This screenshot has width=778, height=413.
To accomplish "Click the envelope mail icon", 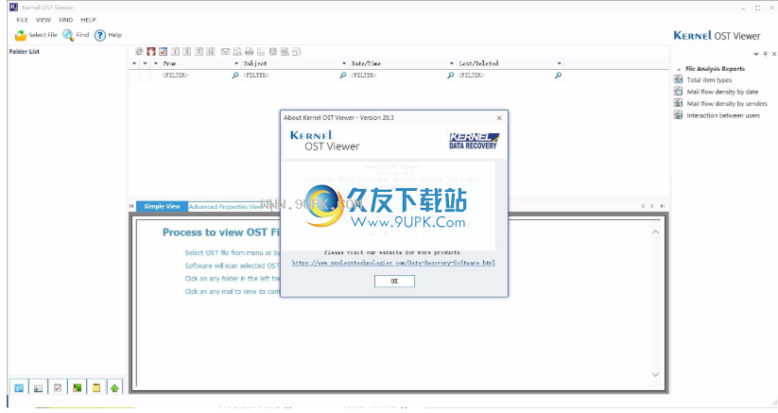I will (x=225, y=52).
